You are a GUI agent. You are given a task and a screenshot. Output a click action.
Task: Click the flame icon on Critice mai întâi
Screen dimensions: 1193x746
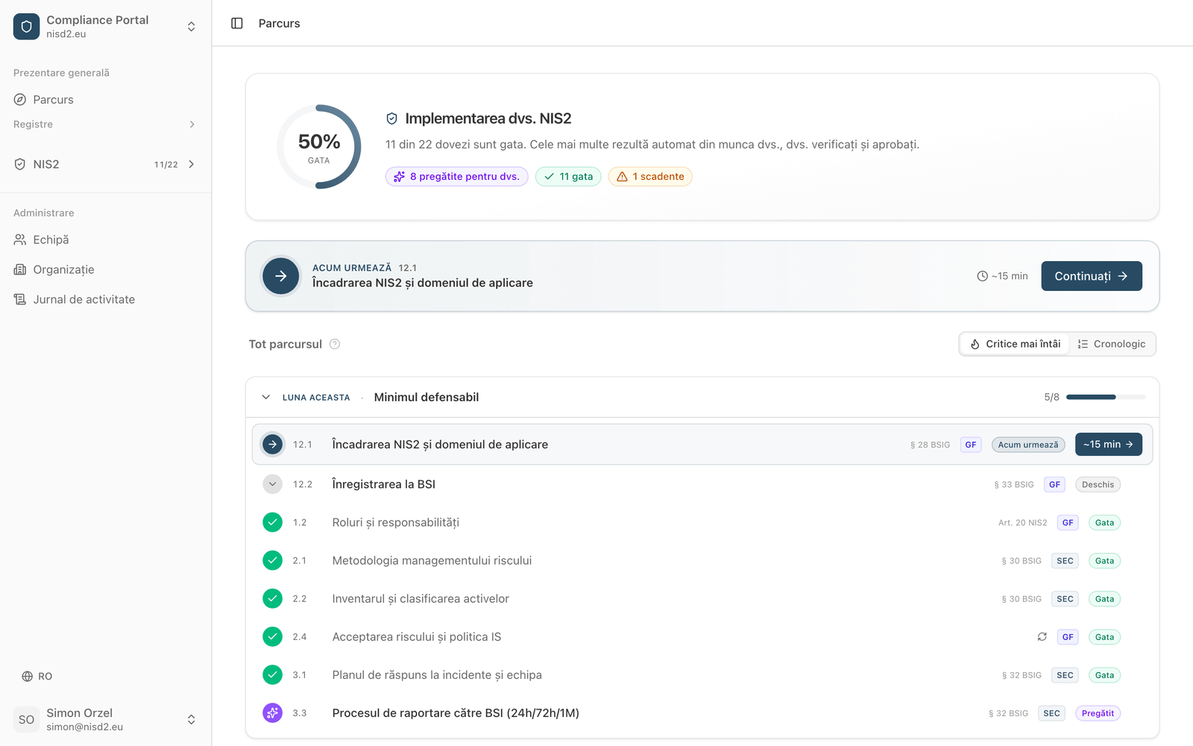(x=975, y=344)
